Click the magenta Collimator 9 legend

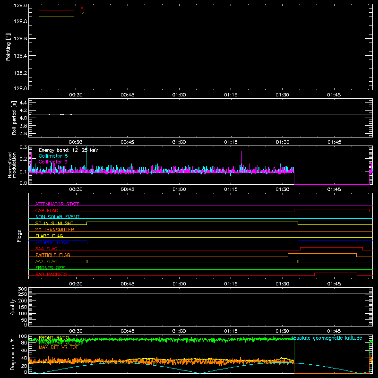pyautogui.click(x=53, y=162)
